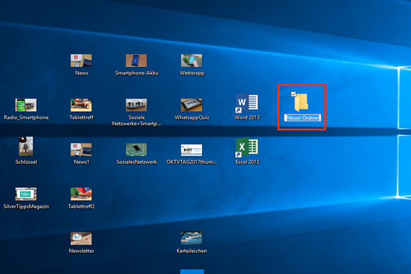Click the Wetterapp label text
This screenshot has width=411, height=274.
(x=192, y=73)
